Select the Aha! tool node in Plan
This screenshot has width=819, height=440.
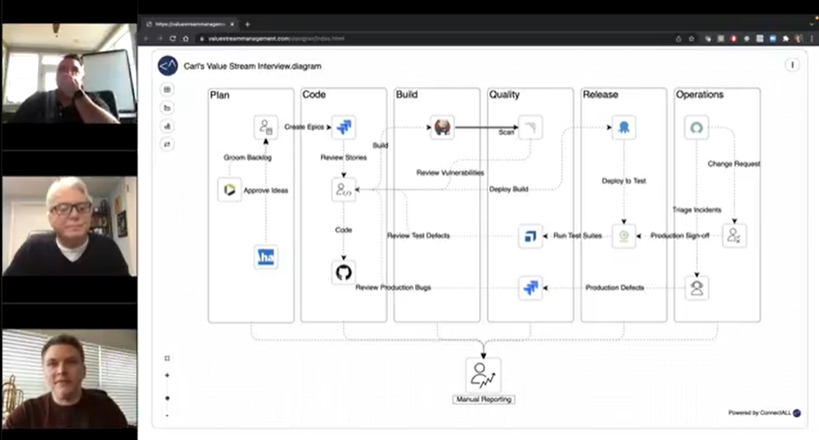pos(266,257)
